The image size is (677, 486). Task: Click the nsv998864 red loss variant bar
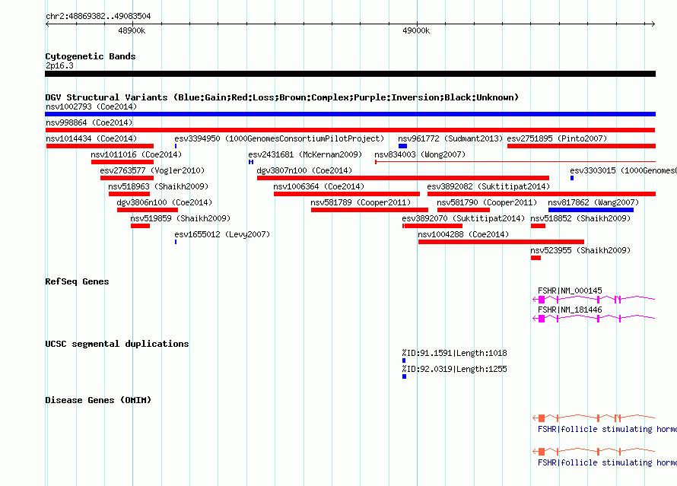[350, 130]
